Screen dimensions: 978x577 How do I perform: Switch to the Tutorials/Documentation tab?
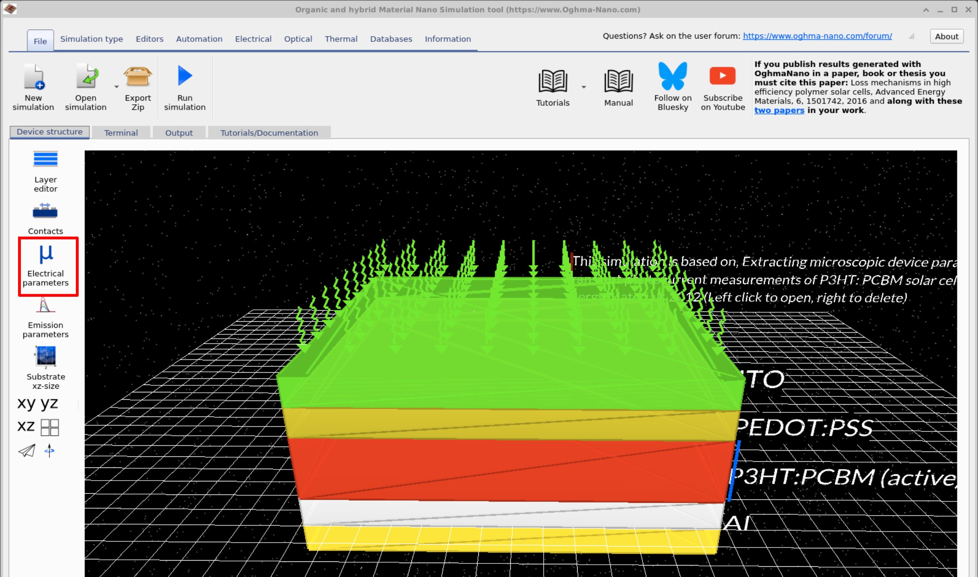(x=269, y=133)
